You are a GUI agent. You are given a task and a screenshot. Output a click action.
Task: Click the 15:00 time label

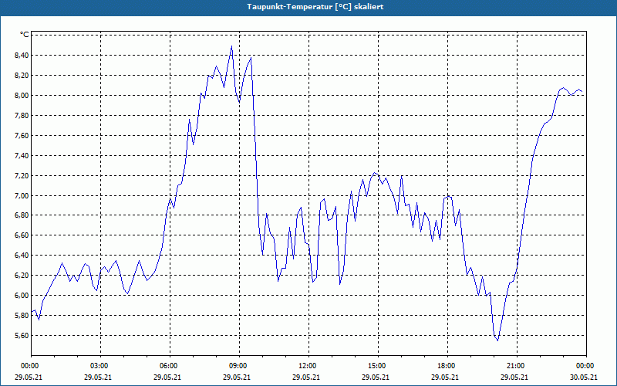tap(376, 365)
